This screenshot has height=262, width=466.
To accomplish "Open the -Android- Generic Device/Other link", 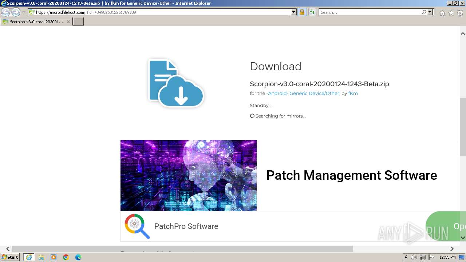I will 303,94.
